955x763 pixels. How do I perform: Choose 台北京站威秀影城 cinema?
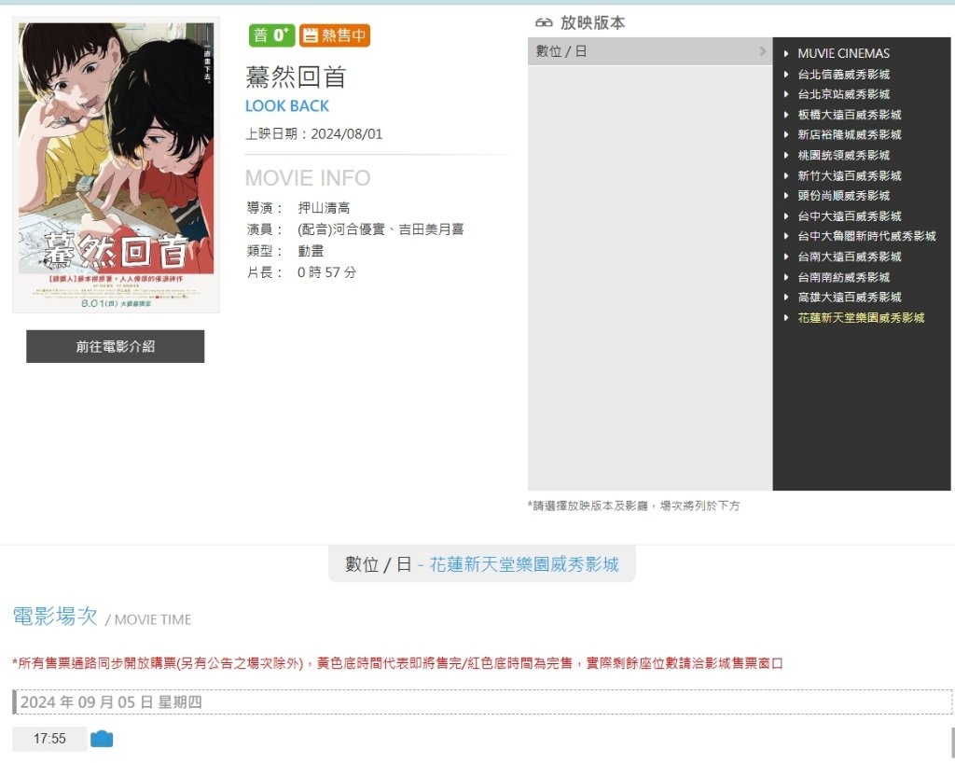point(843,94)
